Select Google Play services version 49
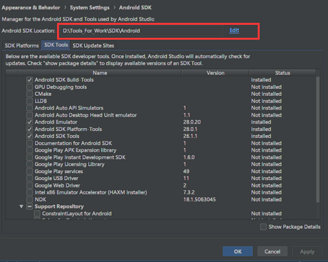 [186, 171]
